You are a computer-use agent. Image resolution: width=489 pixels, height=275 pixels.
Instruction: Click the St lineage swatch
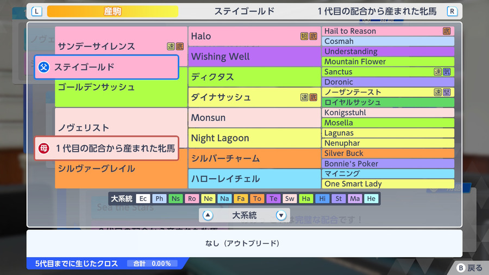click(338, 198)
